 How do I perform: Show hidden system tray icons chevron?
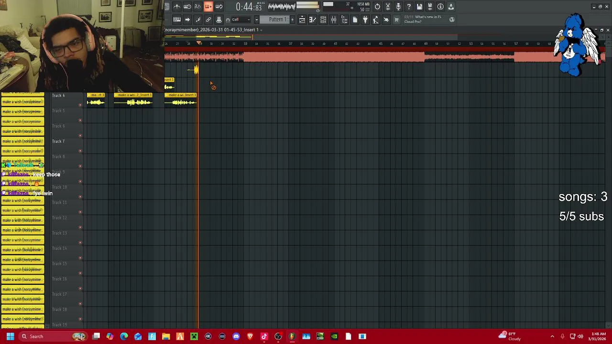(552, 336)
